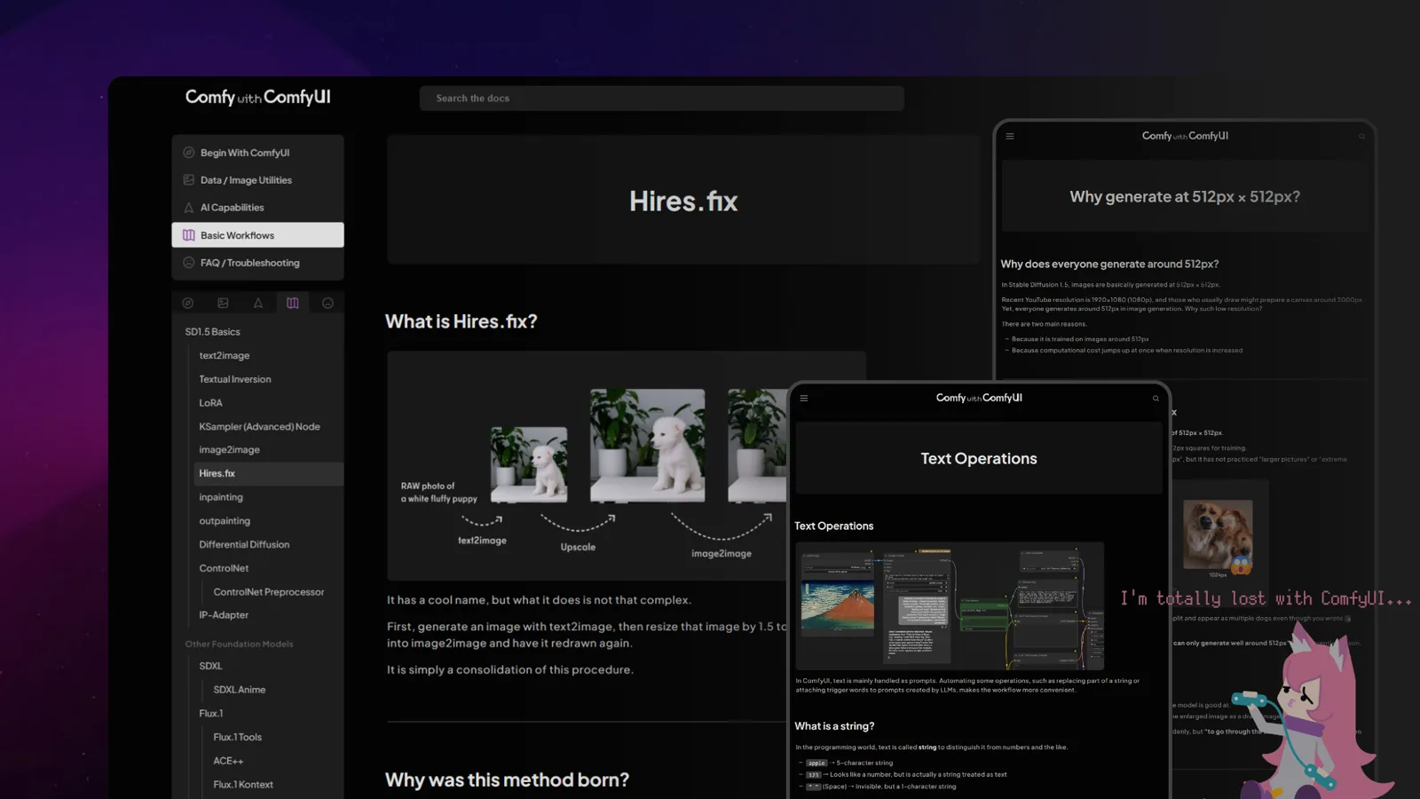This screenshot has width=1420, height=799.
Task: Focus the Search the docs field
Action: [662, 99]
